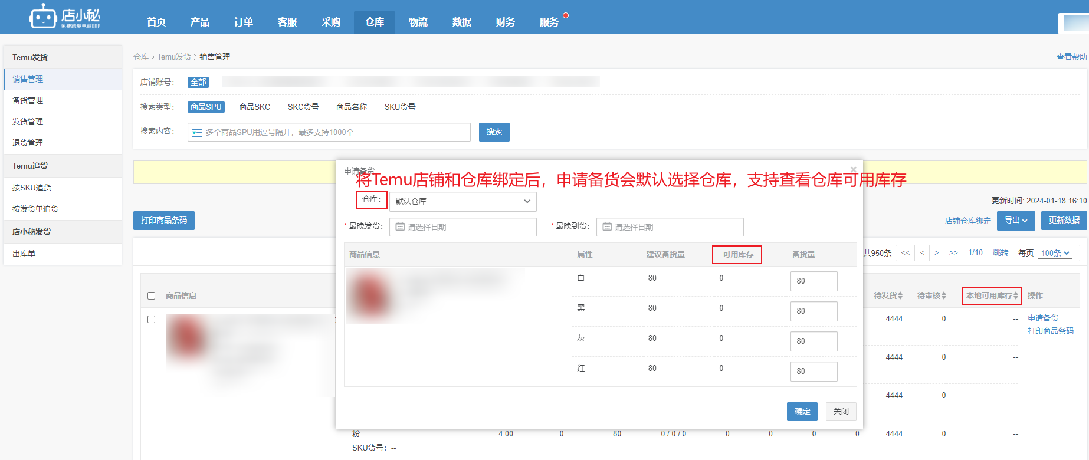Select 商品SPU search type
Viewport: 1089px width, 460px height.
[x=206, y=107]
